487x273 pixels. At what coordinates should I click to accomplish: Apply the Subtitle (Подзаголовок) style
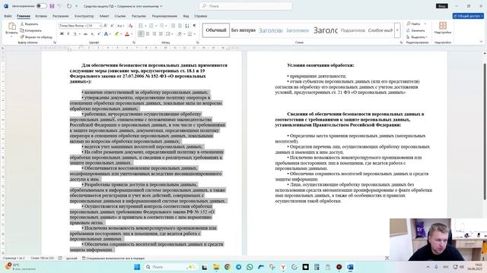click(353, 30)
